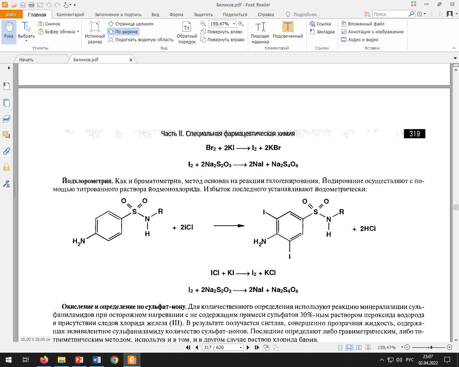Click the Поиск search field
The image size is (459, 367).
[x=390, y=14]
